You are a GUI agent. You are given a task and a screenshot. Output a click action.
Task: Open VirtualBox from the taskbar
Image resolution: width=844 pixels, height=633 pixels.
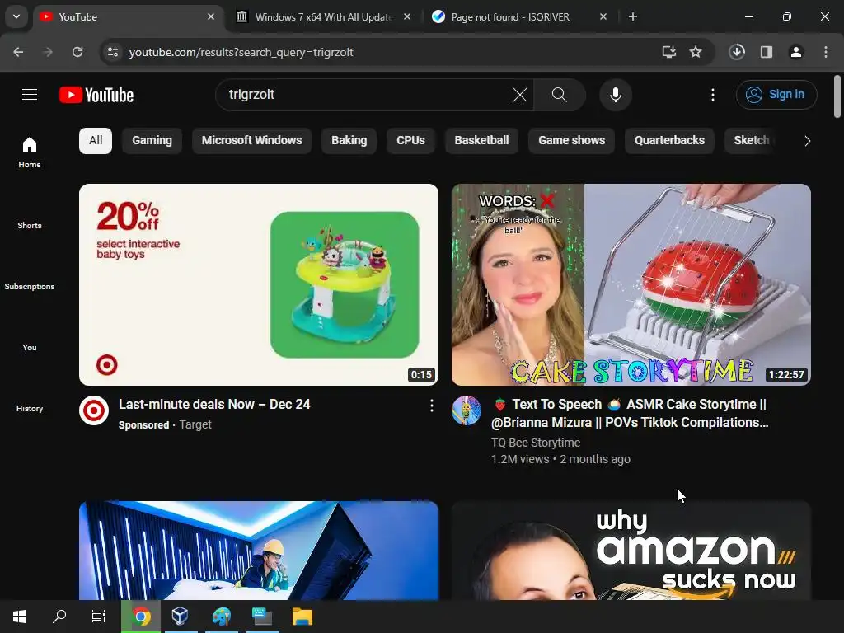click(x=181, y=617)
